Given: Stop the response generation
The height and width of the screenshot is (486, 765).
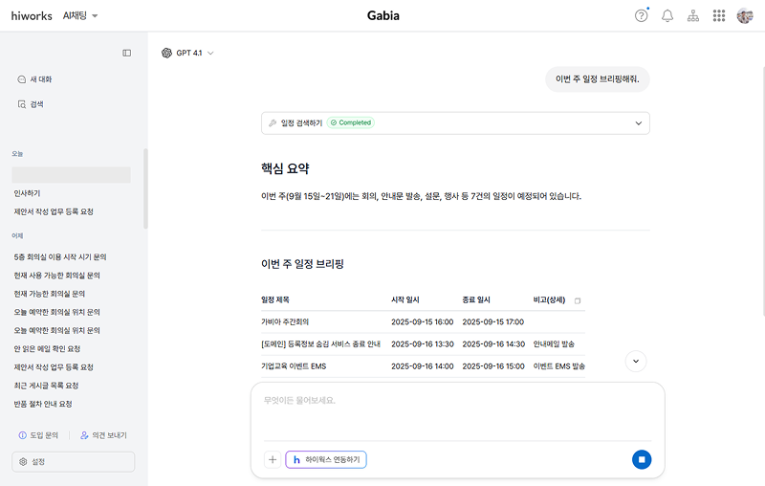Looking at the screenshot, I should (642, 459).
